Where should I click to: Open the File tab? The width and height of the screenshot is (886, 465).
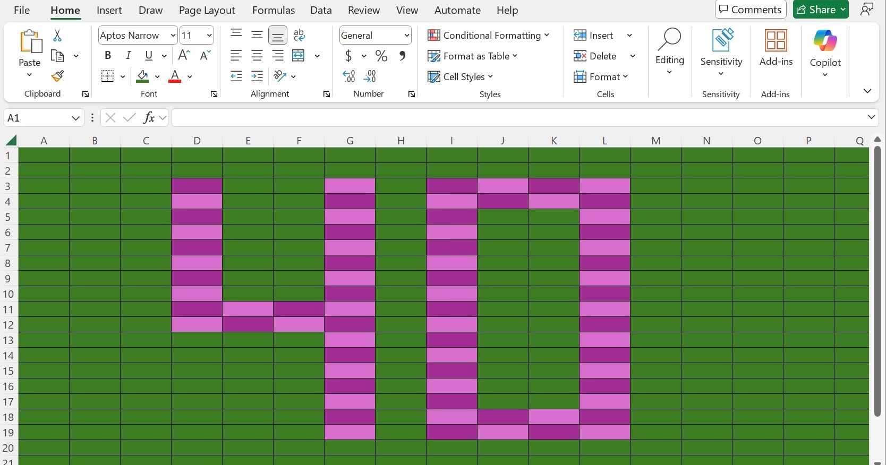[x=22, y=10]
